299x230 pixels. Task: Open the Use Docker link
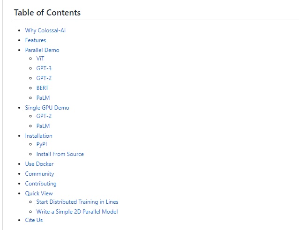39,164
